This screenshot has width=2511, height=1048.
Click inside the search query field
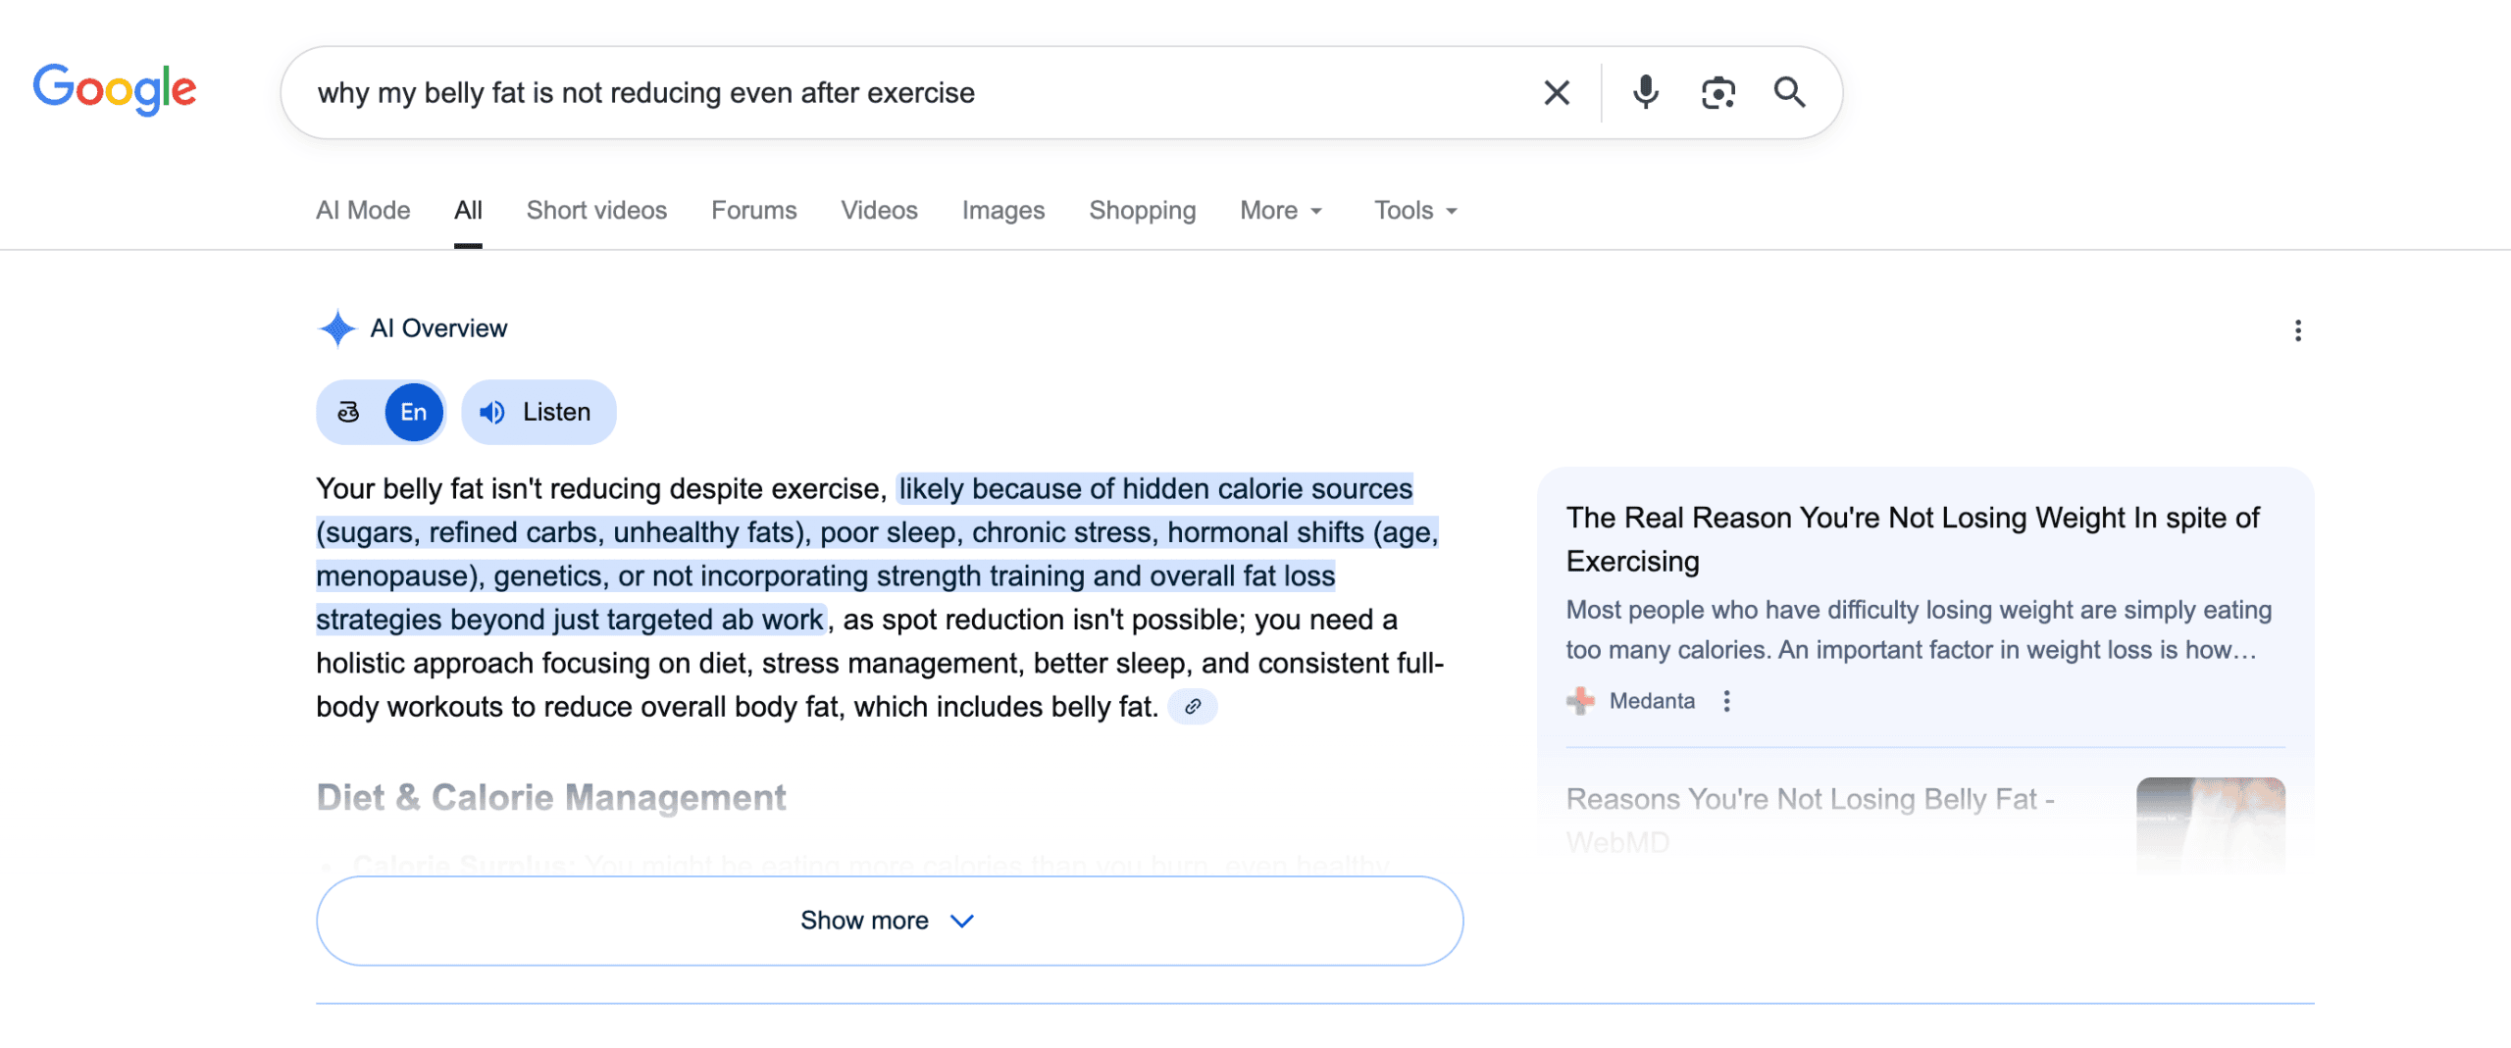[883, 92]
